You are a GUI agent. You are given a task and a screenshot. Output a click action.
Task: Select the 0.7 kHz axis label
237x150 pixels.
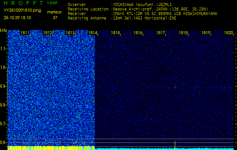[3, 124]
